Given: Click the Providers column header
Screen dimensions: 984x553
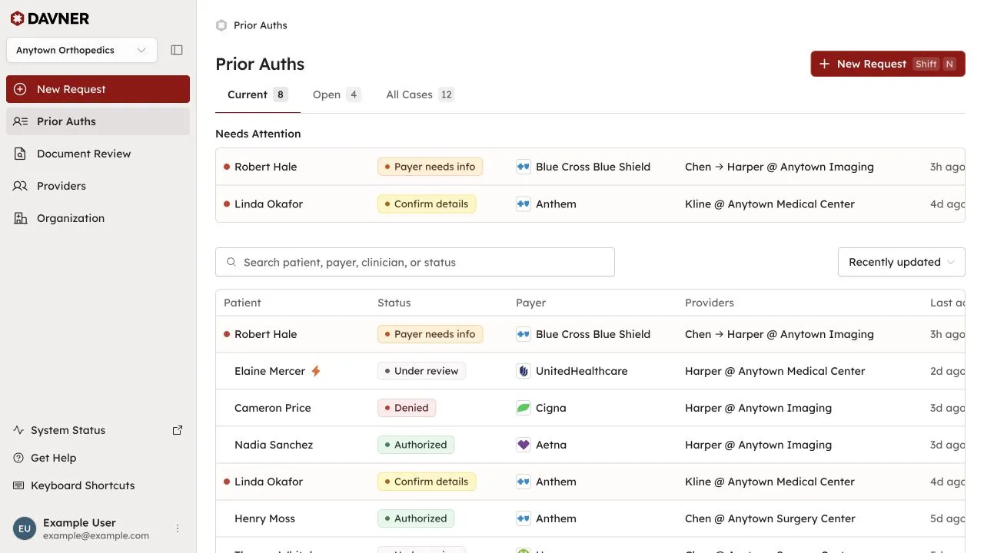Looking at the screenshot, I should tap(710, 303).
